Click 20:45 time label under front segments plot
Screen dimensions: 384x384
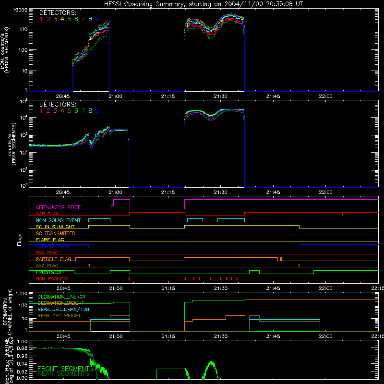pos(63,96)
